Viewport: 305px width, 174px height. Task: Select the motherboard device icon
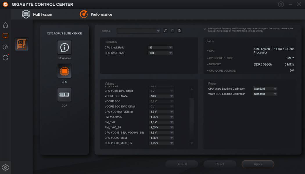click(x=22, y=44)
